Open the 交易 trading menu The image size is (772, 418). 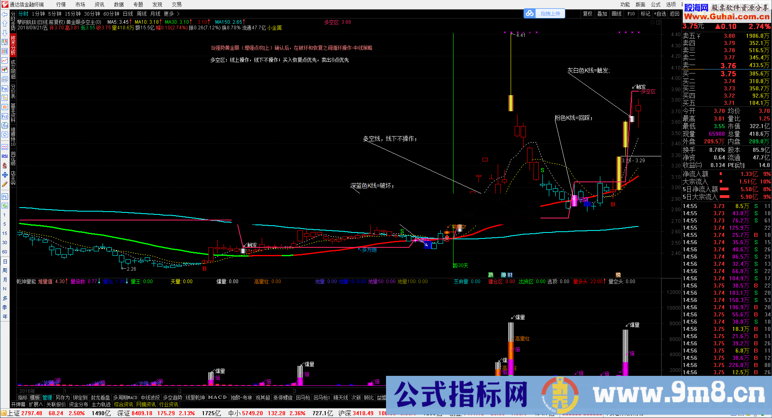point(176,4)
